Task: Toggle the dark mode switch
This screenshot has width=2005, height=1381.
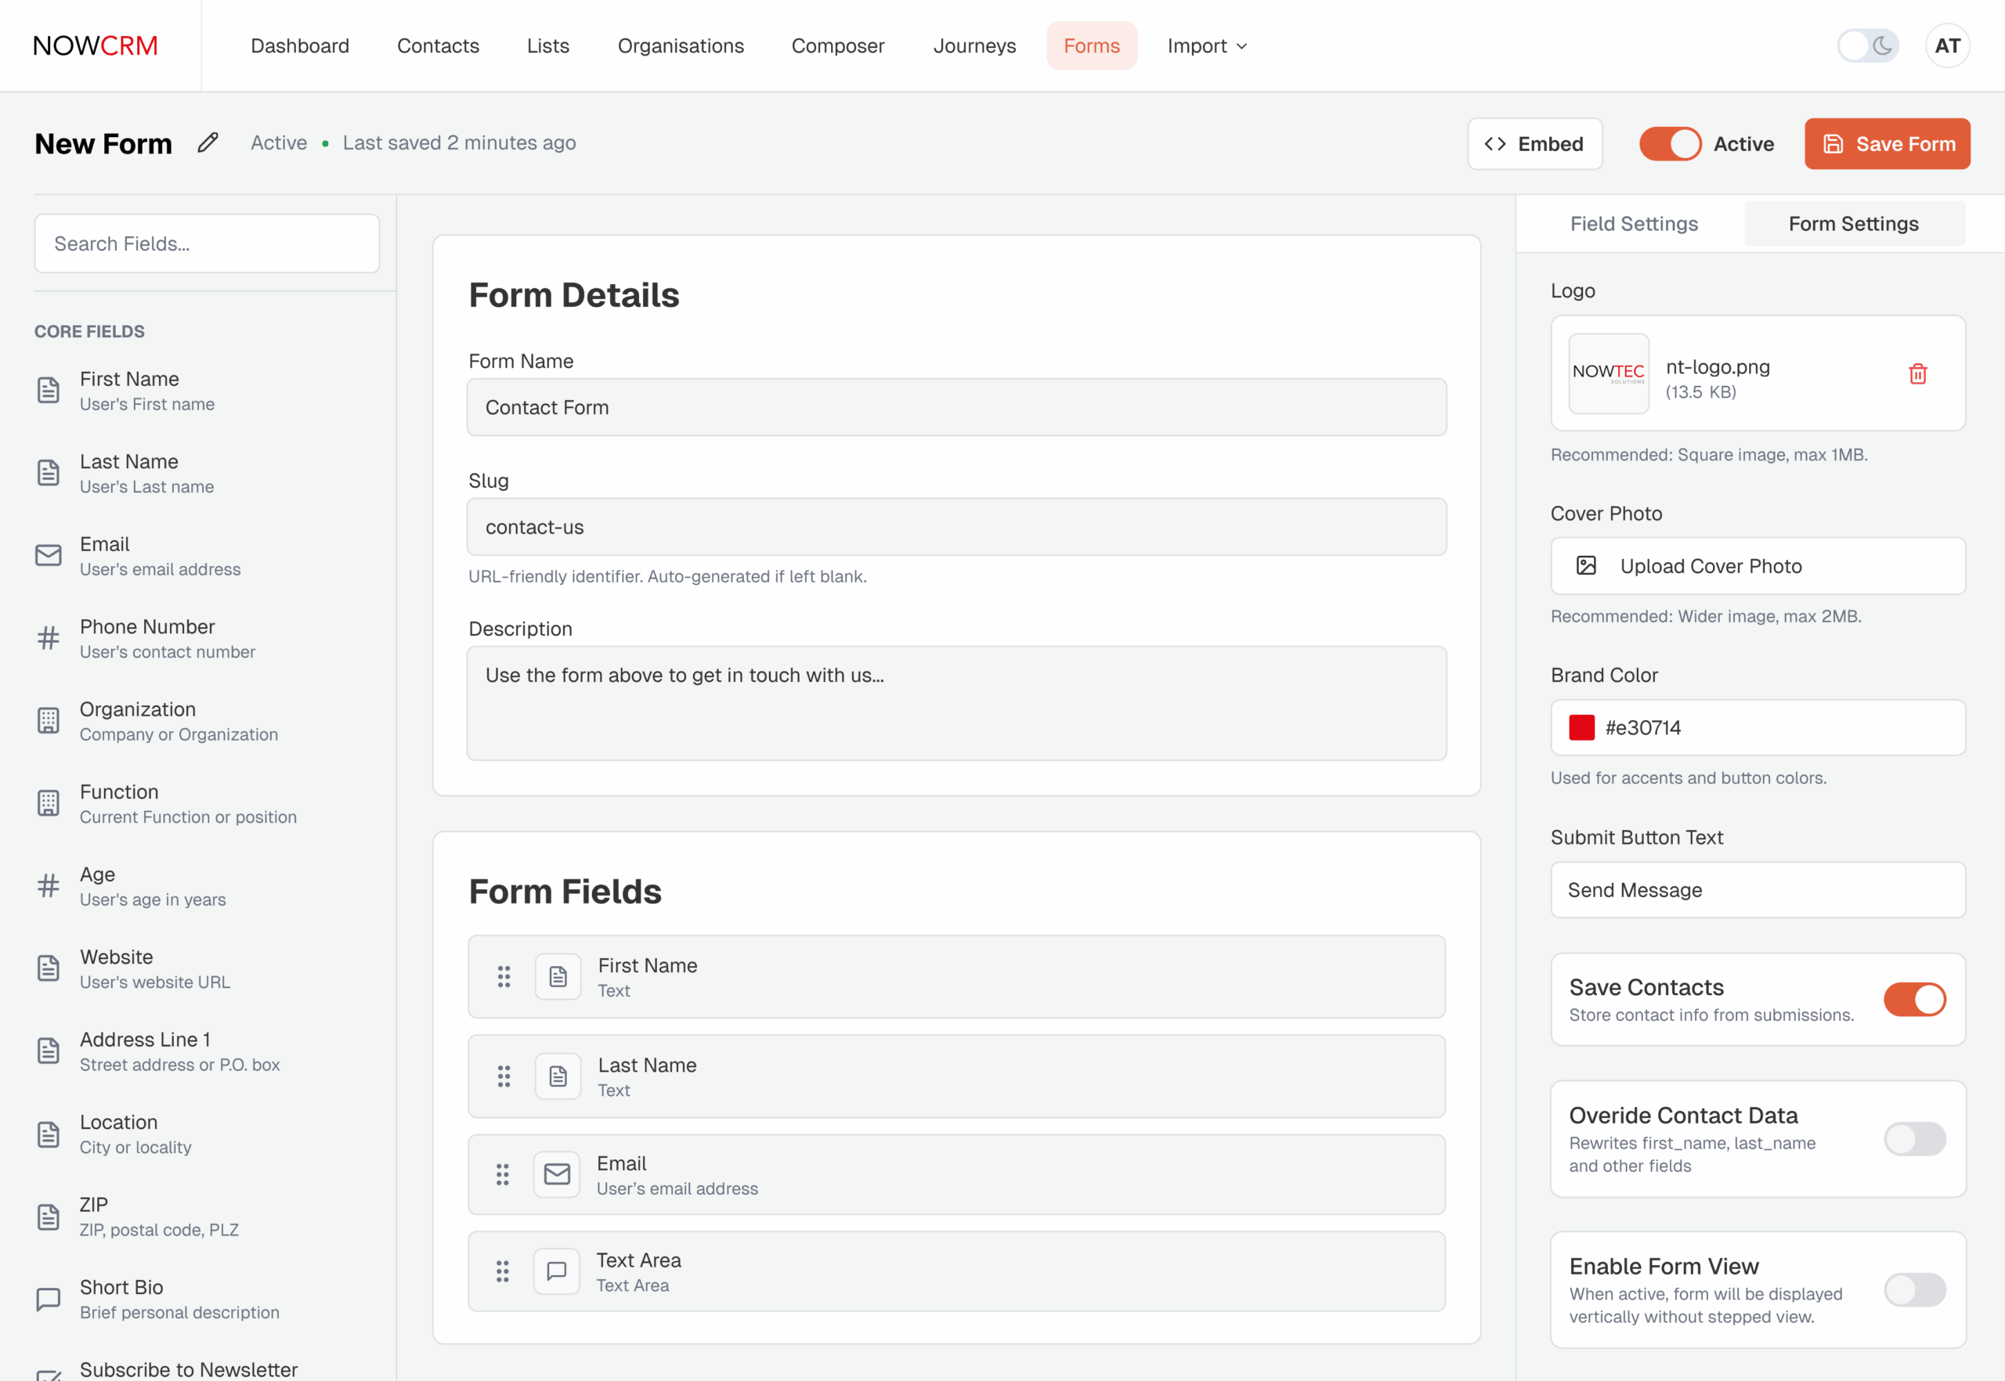Action: (x=1867, y=46)
